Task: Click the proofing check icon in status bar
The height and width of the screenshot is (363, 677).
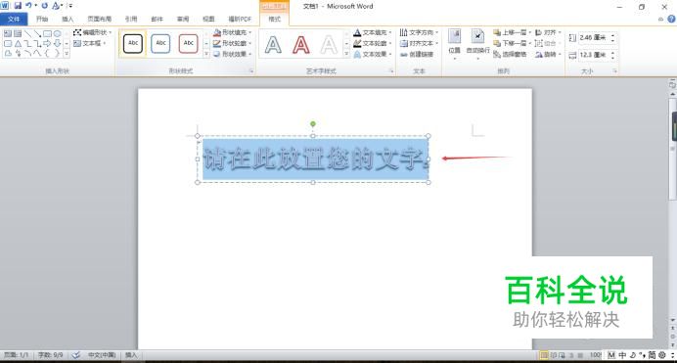Action: 76,355
